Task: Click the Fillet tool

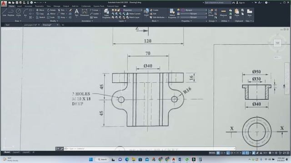Action: [x=61, y=14]
